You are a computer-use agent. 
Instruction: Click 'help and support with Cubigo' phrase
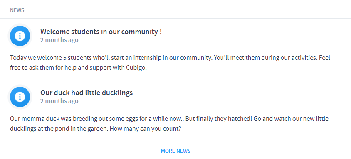(106, 68)
